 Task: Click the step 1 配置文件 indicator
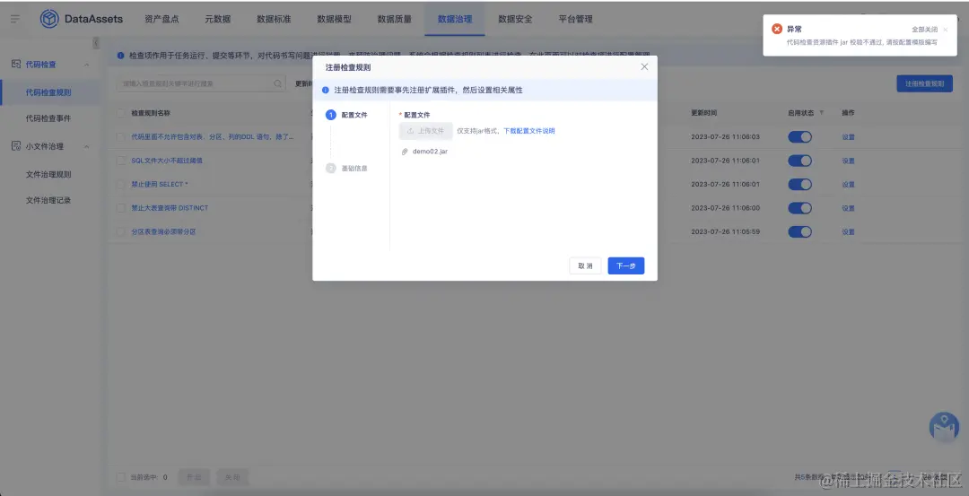coord(346,115)
